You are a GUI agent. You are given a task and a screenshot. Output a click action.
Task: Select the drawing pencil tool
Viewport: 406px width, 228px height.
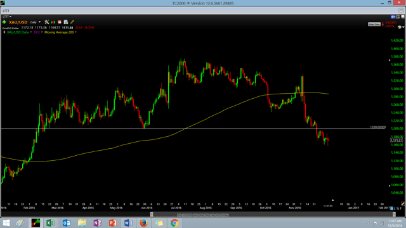72,22
